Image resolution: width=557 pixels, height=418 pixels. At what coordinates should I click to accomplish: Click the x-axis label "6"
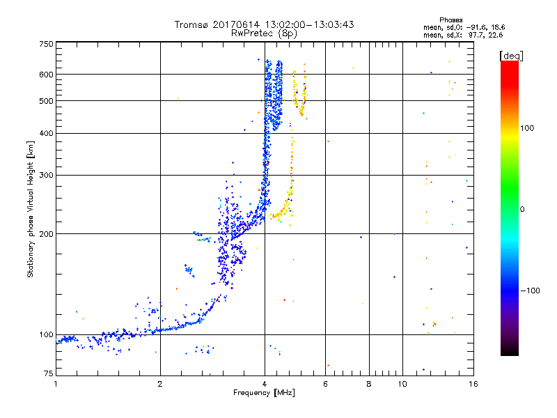(x=325, y=384)
